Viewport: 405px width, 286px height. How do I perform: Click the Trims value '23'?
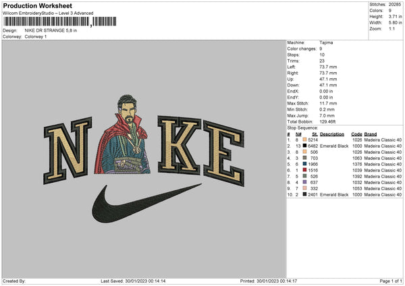pyautogui.click(x=322, y=61)
